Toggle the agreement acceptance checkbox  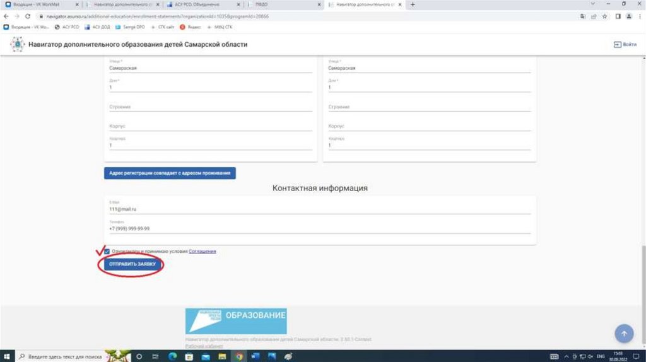pos(107,251)
